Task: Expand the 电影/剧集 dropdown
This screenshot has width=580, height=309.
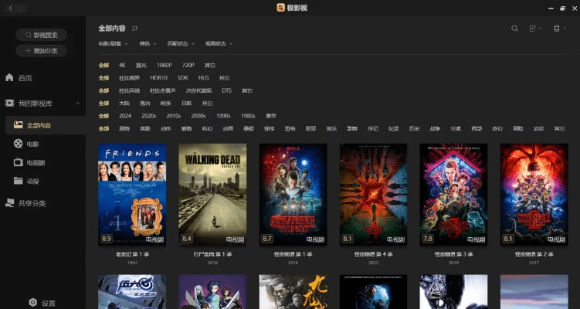Action: (x=113, y=44)
